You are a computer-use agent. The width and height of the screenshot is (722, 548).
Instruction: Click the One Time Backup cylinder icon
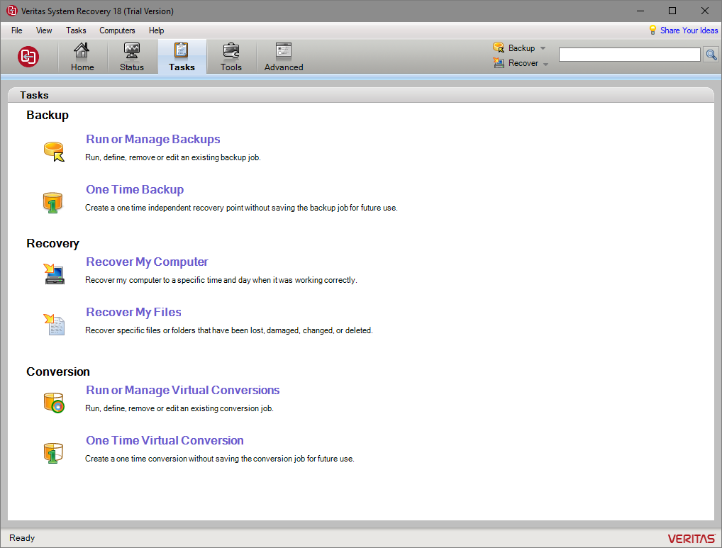point(52,203)
